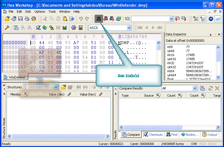Click the Data Inspector vertical scrollbar thumb
224x147 pixels.
[218, 56]
